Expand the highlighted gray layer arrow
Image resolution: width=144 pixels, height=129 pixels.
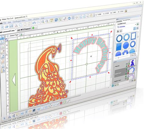pos(114,74)
